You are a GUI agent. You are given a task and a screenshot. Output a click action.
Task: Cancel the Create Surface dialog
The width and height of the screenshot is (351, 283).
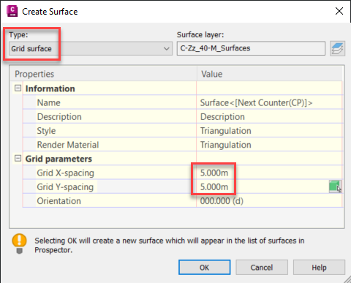coord(262,268)
